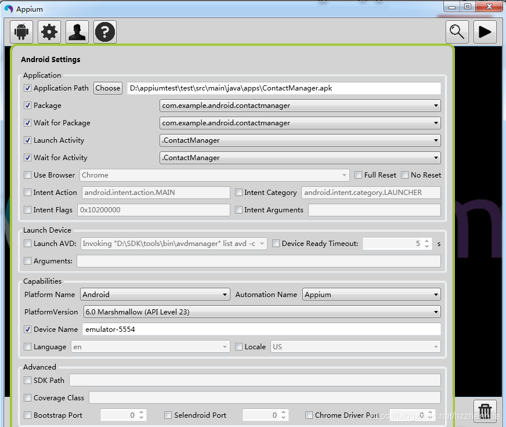Decrease Device Ready Timeout with down arrow
This screenshot has width=506, height=427.
(x=427, y=246)
